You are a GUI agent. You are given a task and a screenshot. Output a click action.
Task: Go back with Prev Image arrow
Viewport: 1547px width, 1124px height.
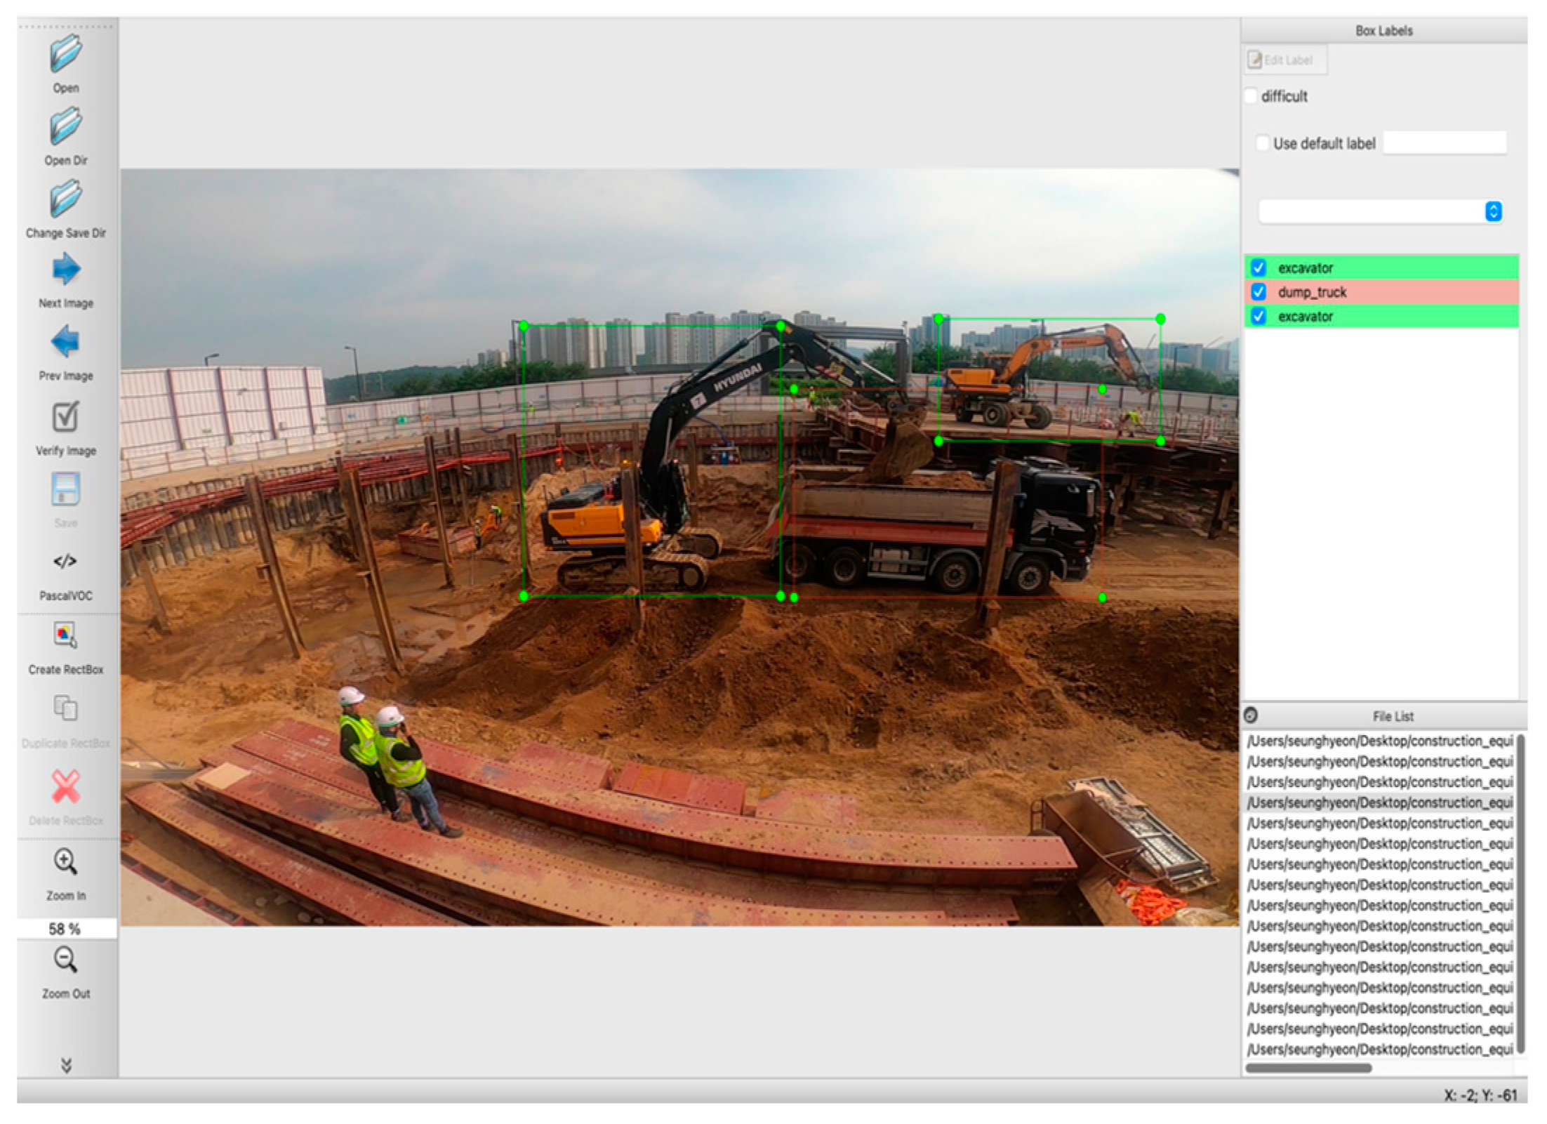click(65, 343)
